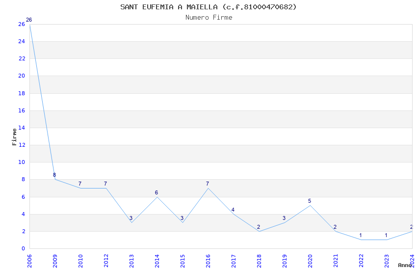Click the 2006 x-axis year label
The width and height of the screenshot is (417, 270).
(29, 261)
